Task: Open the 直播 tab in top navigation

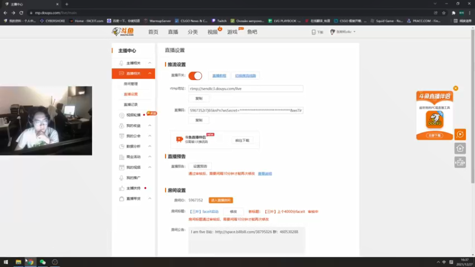Action: tap(173, 32)
